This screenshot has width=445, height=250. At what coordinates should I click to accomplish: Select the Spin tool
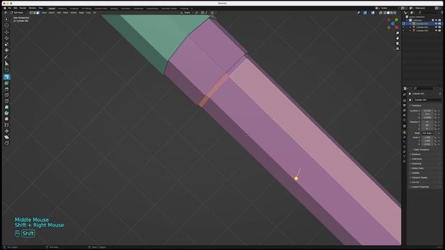(x=6, y=113)
